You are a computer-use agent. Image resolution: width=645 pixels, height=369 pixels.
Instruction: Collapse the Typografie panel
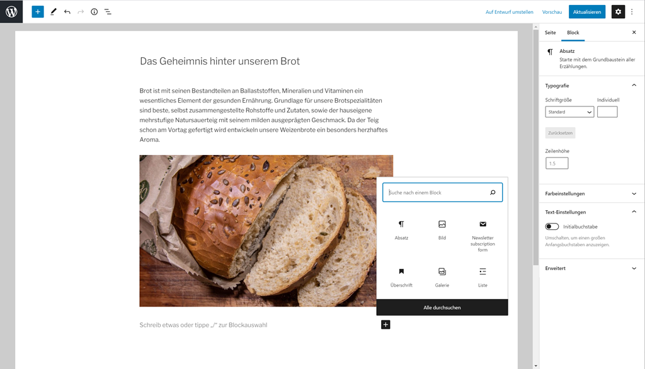pyautogui.click(x=591, y=86)
